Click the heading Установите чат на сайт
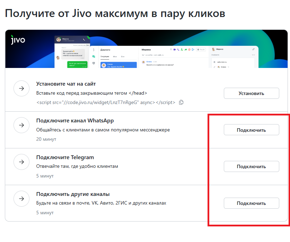This screenshot has width=290, height=242. (66, 84)
